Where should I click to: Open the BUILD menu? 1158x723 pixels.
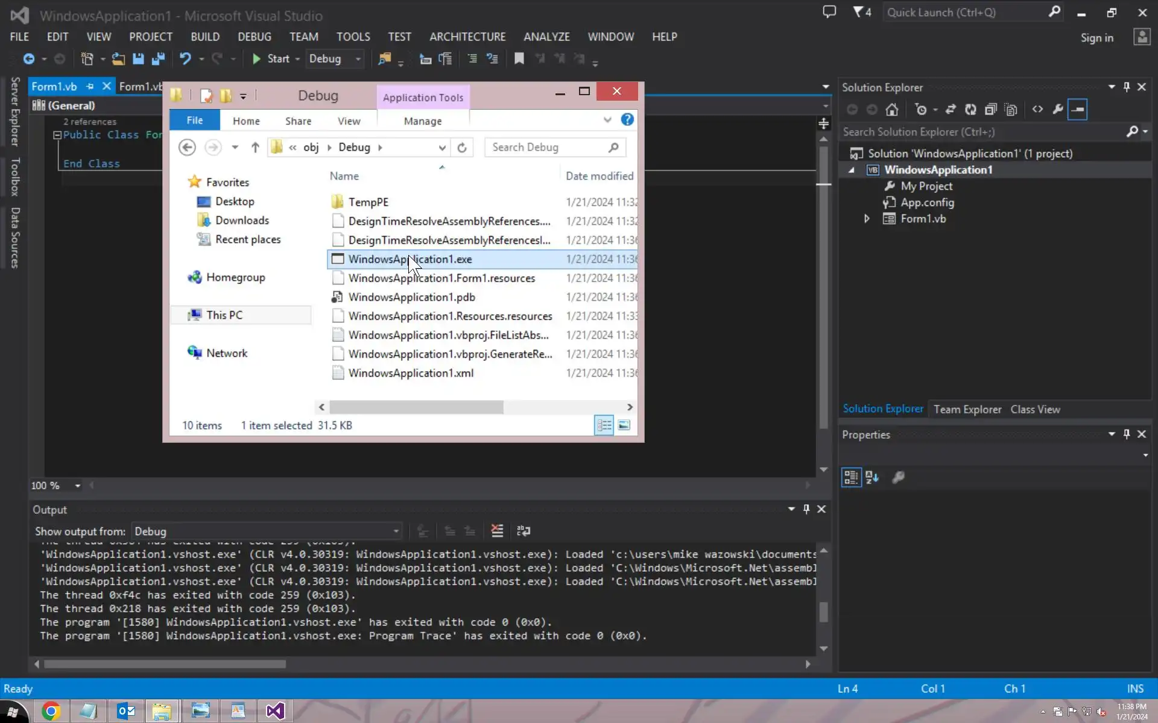[205, 37]
